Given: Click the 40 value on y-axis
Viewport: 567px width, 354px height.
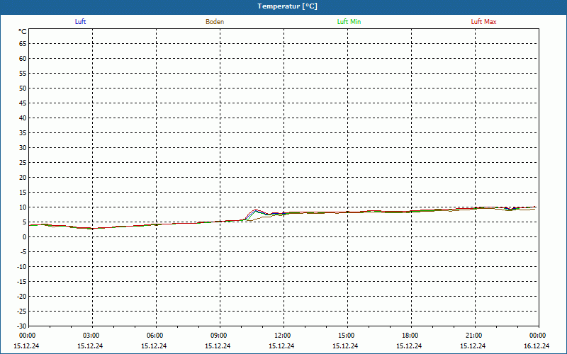Looking at the screenshot, I should click(23, 118).
